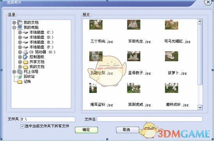Select the 网上邻居 label in tree
The width and height of the screenshot is (214, 141).
click(x=31, y=71)
